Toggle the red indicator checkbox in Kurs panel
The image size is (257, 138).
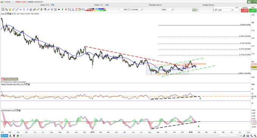(12, 14)
